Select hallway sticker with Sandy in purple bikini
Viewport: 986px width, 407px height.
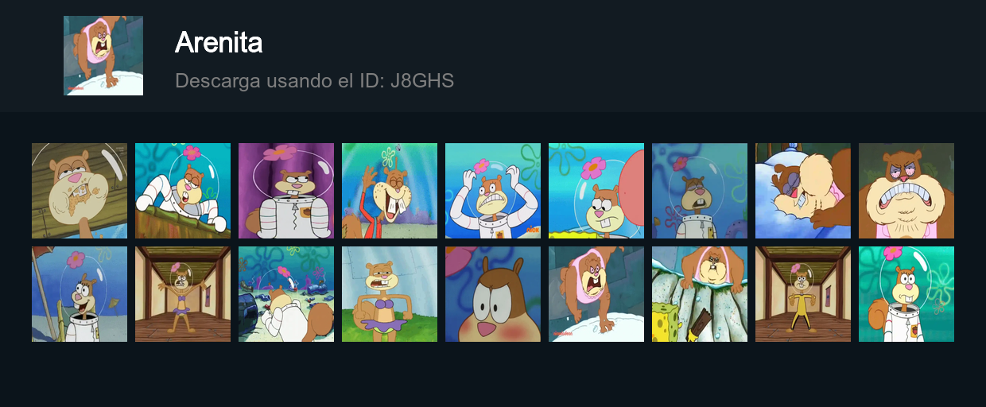(x=183, y=294)
